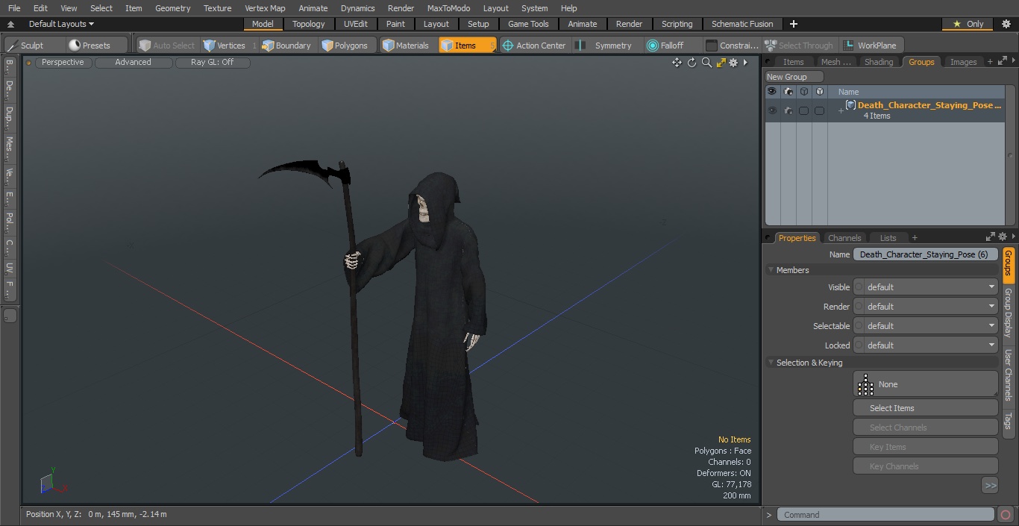Toggle Symmetry option
1019x526 pixels.
tap(606, 46)
